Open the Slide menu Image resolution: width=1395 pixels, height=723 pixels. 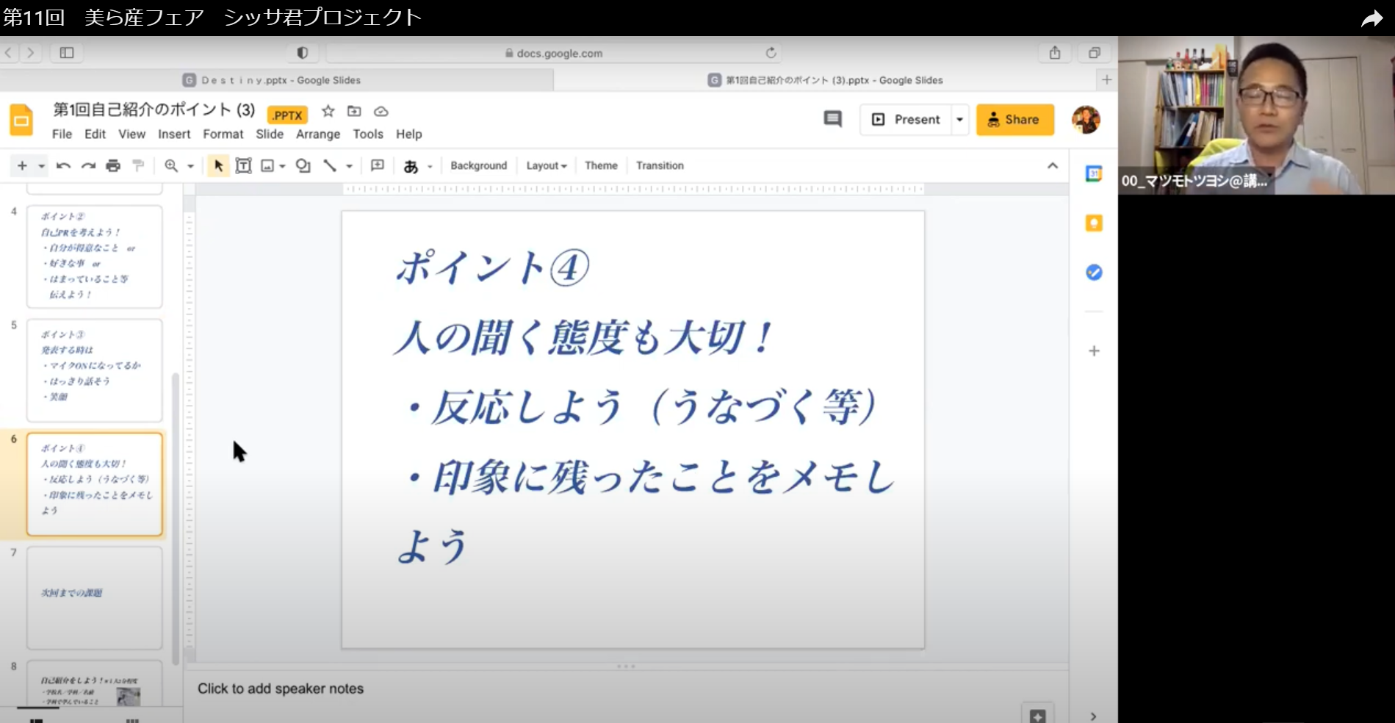coord(270,134)
